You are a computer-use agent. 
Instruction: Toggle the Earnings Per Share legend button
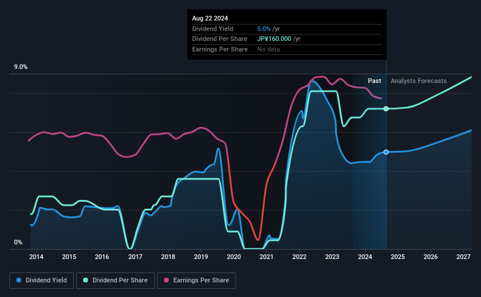coord(196,281)
